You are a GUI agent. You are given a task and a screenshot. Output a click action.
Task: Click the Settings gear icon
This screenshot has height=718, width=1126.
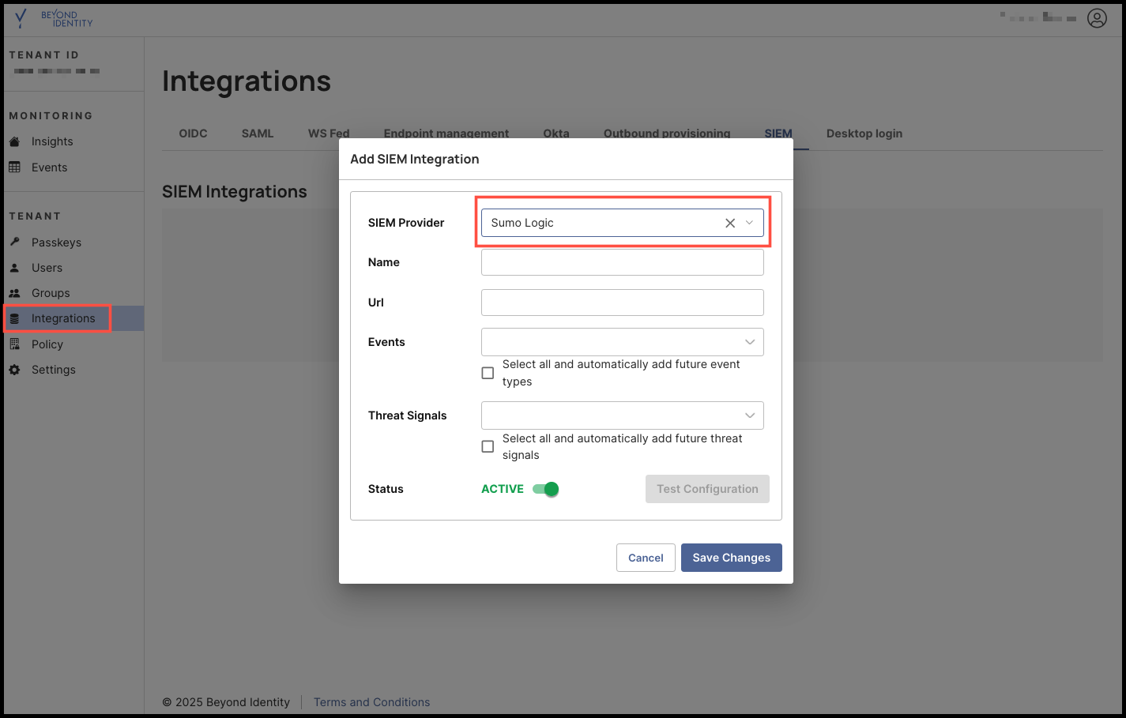[x=14, y=370]
